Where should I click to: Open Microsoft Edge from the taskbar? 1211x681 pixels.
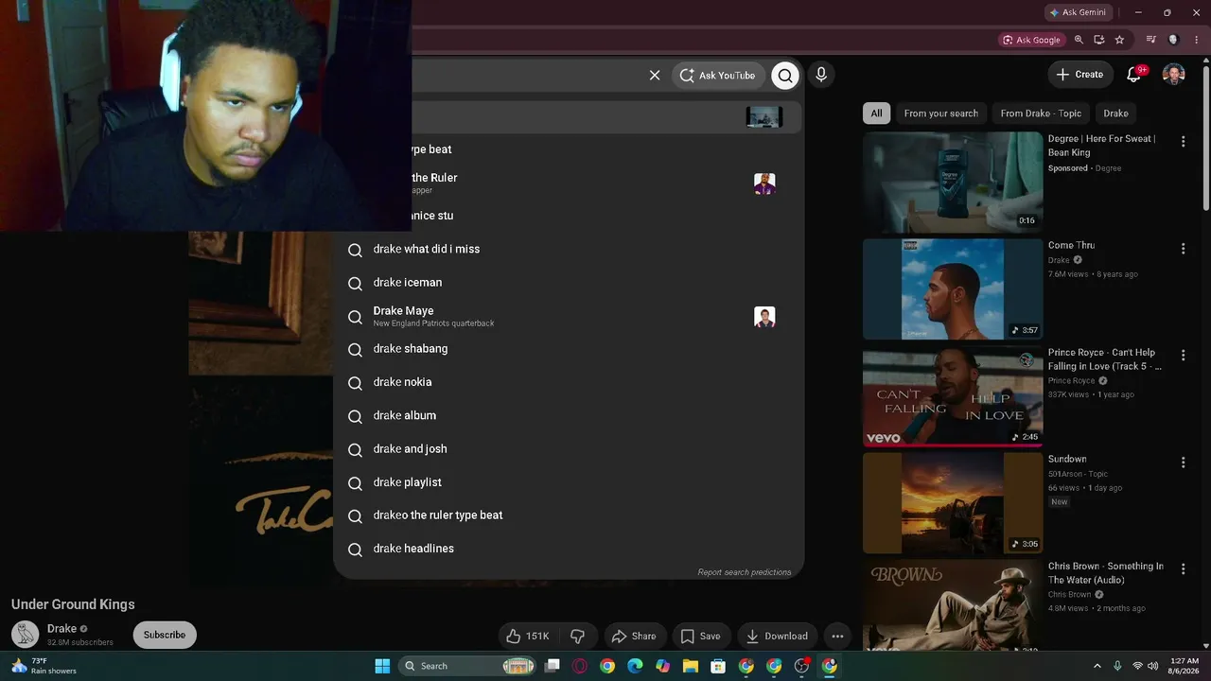tap(635, 666)
